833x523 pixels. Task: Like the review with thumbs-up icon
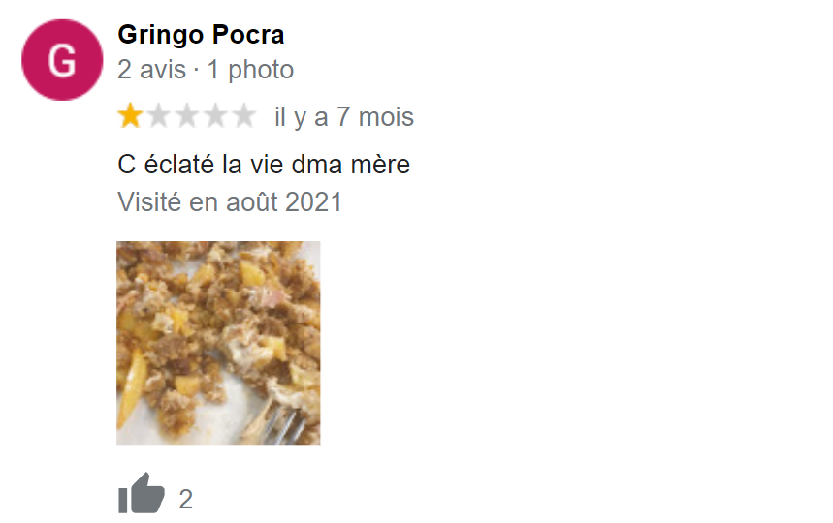tap(141, 494)
